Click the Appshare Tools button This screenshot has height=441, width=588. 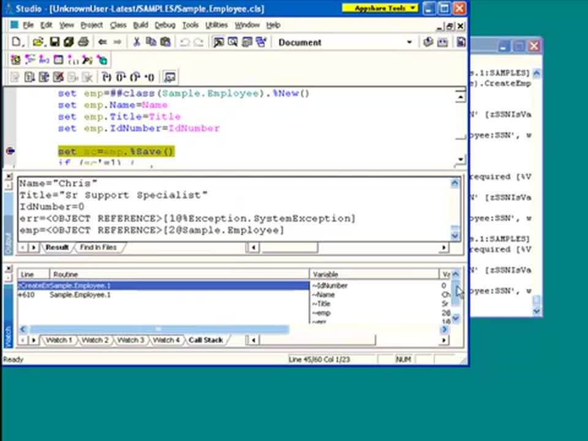click(x=379, y=9)
